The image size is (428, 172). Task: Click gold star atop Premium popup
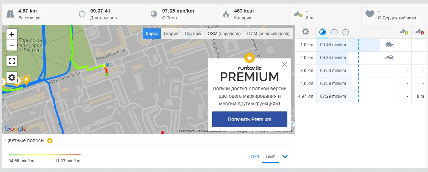click(250, 58)
